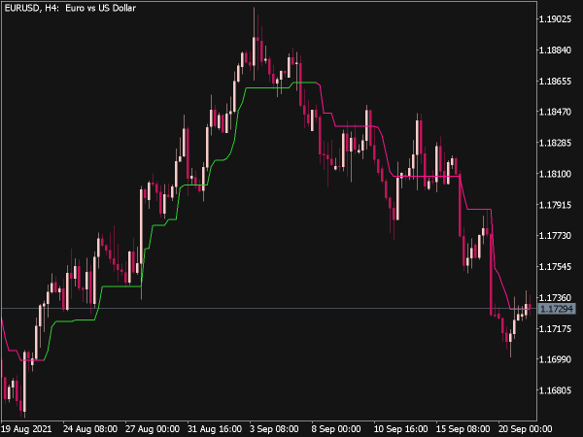Click the 27 Aug 00:00 time label
Screen dimensions: 583x437
[153, 429]
